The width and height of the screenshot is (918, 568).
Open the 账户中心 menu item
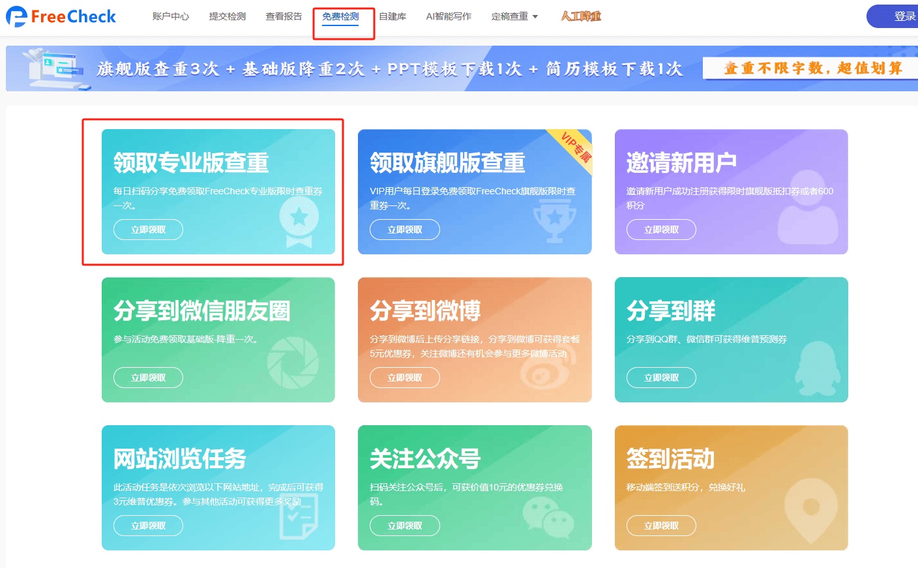(x=171, y=16)
